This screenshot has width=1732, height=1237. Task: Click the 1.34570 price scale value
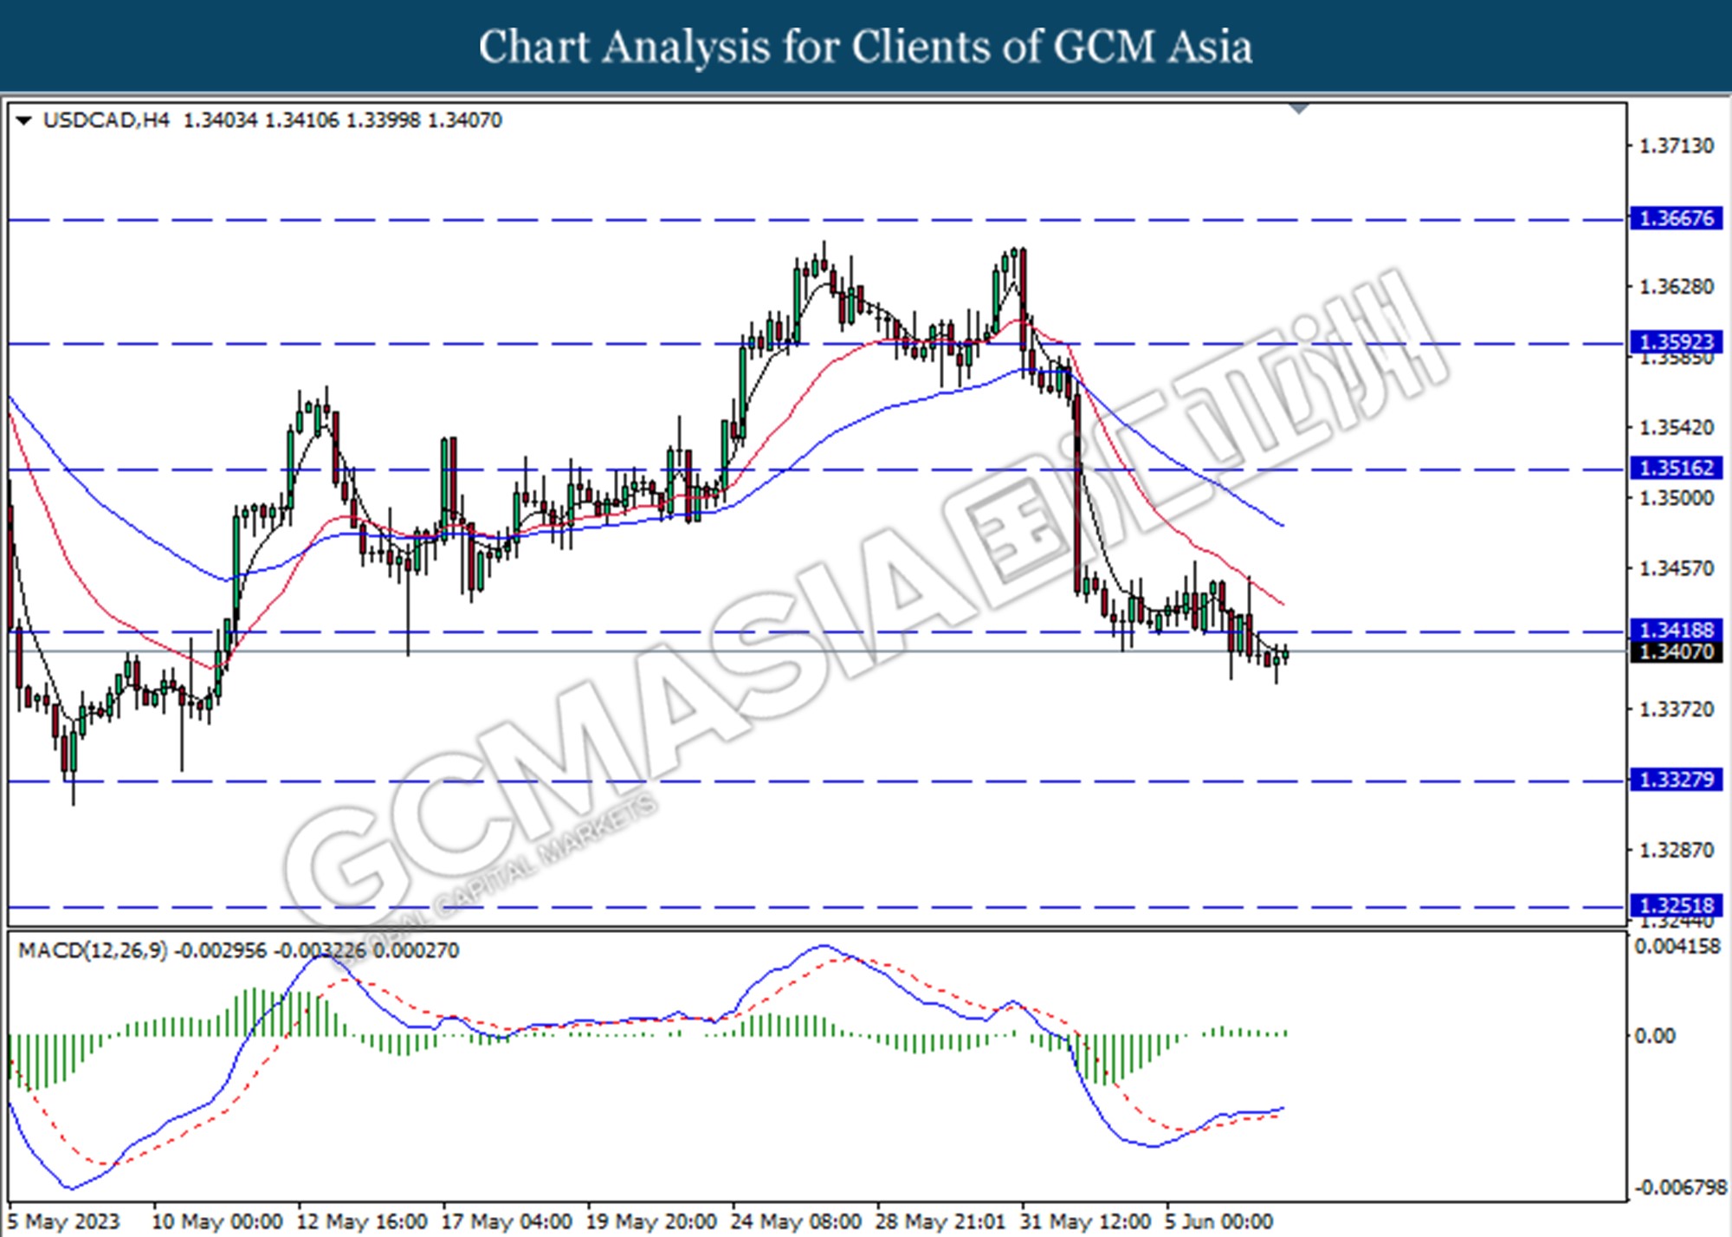(x=1677, y=569)
